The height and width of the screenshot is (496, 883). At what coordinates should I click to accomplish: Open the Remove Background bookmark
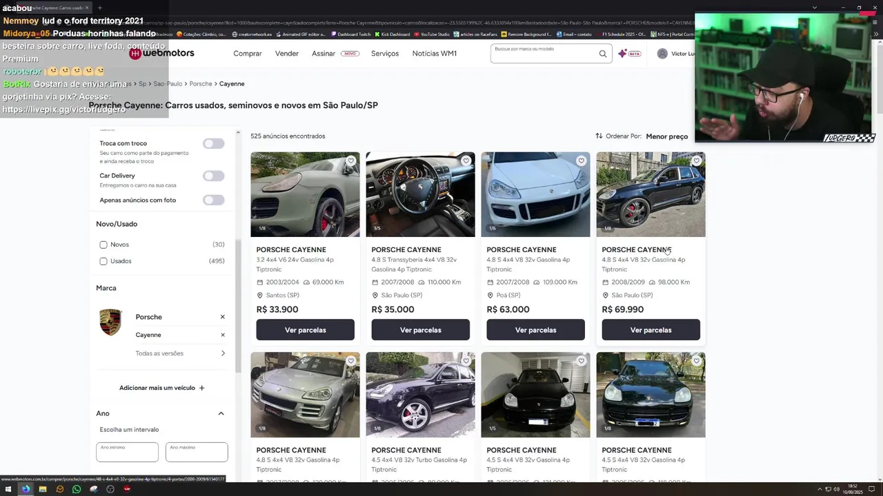coord(526,34)
